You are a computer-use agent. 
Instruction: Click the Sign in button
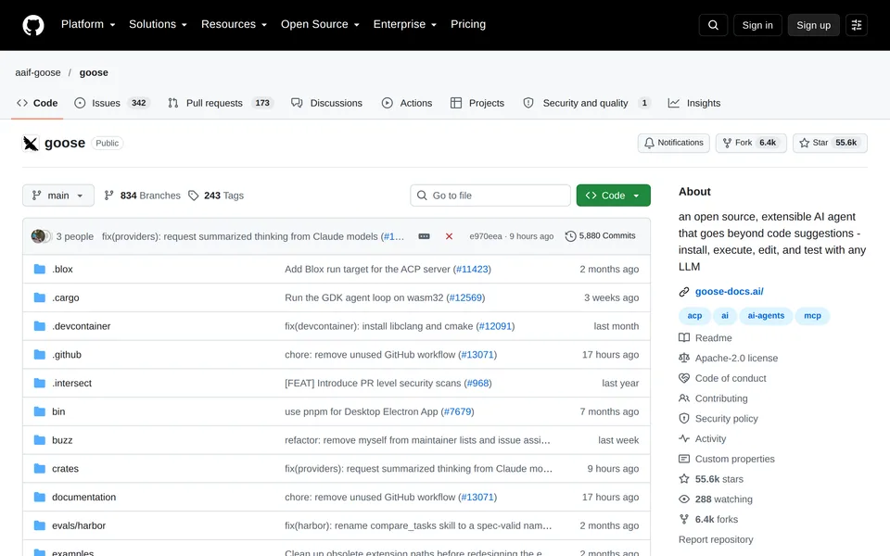[x=757, y=25]
